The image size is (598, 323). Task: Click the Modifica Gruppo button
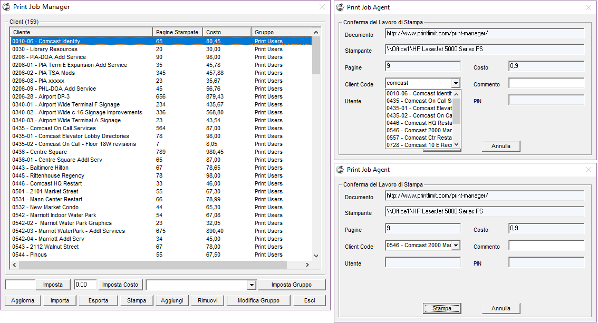tap(258, 300)
